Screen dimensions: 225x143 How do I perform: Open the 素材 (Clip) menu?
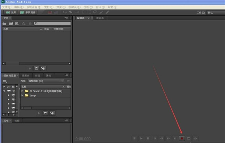click(x=49, y=7)
